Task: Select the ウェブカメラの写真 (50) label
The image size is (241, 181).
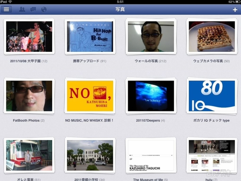Action: pyautogui.click(x=212, y=61)
